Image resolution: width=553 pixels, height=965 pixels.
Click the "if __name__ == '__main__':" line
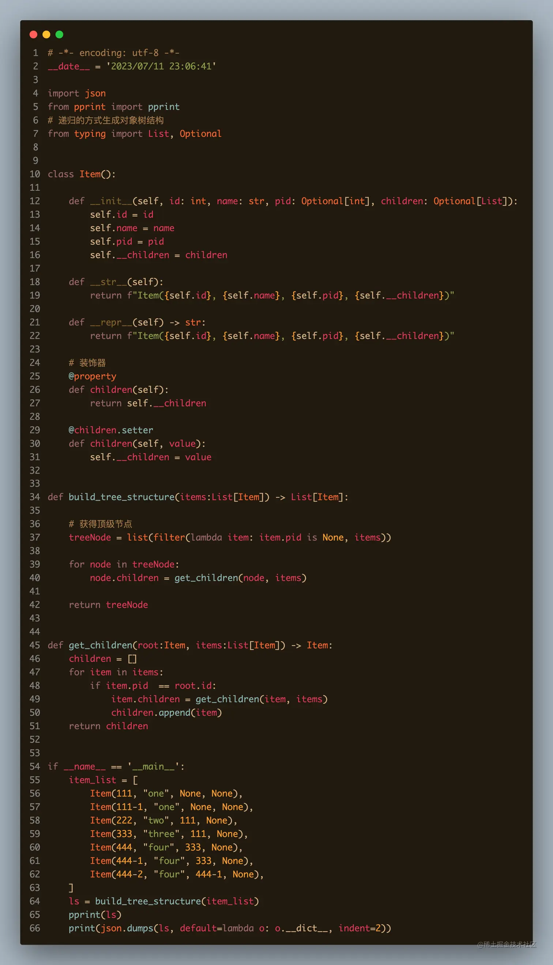[116, 766]
